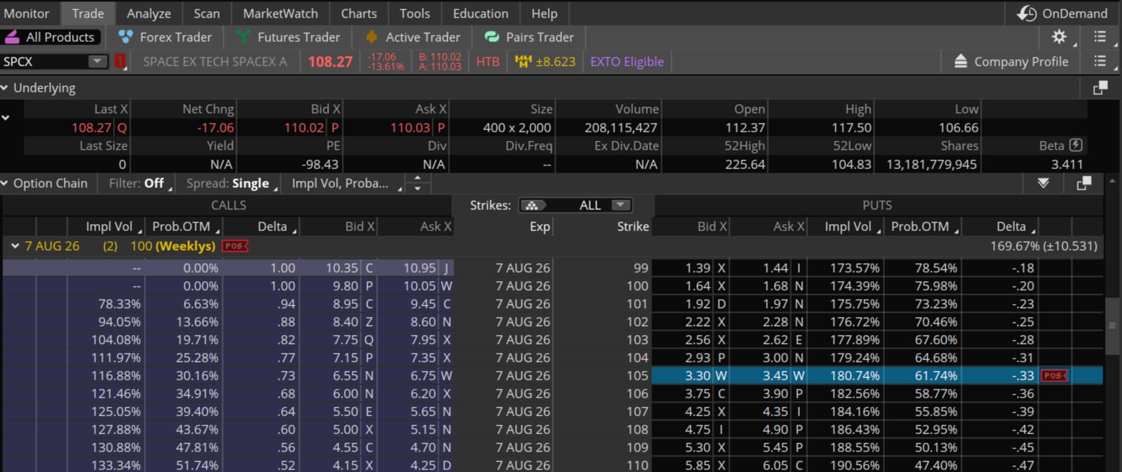Click the Company Profile building icon

point(961,61)
